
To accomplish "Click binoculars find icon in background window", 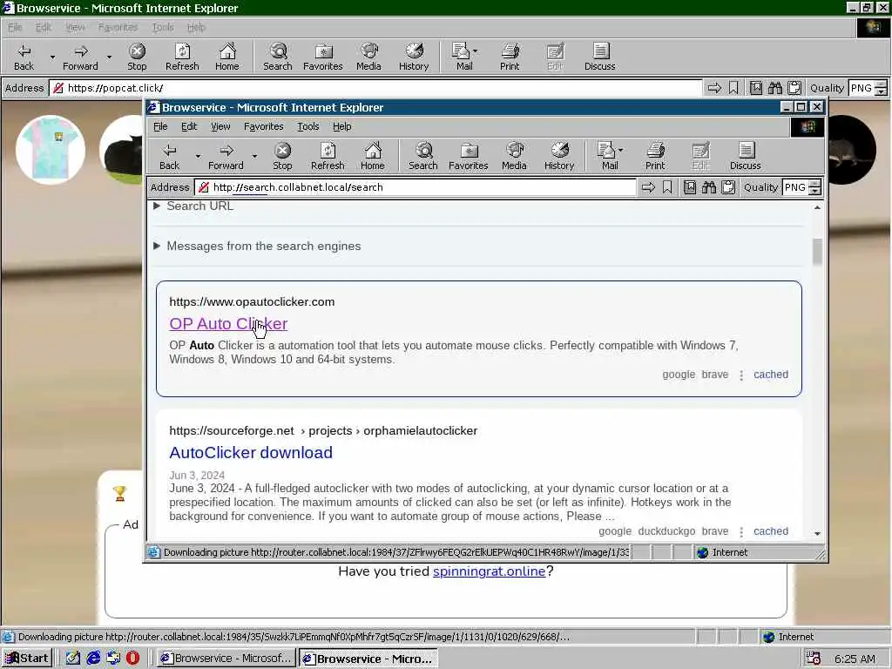I will [x=774, y=88].
